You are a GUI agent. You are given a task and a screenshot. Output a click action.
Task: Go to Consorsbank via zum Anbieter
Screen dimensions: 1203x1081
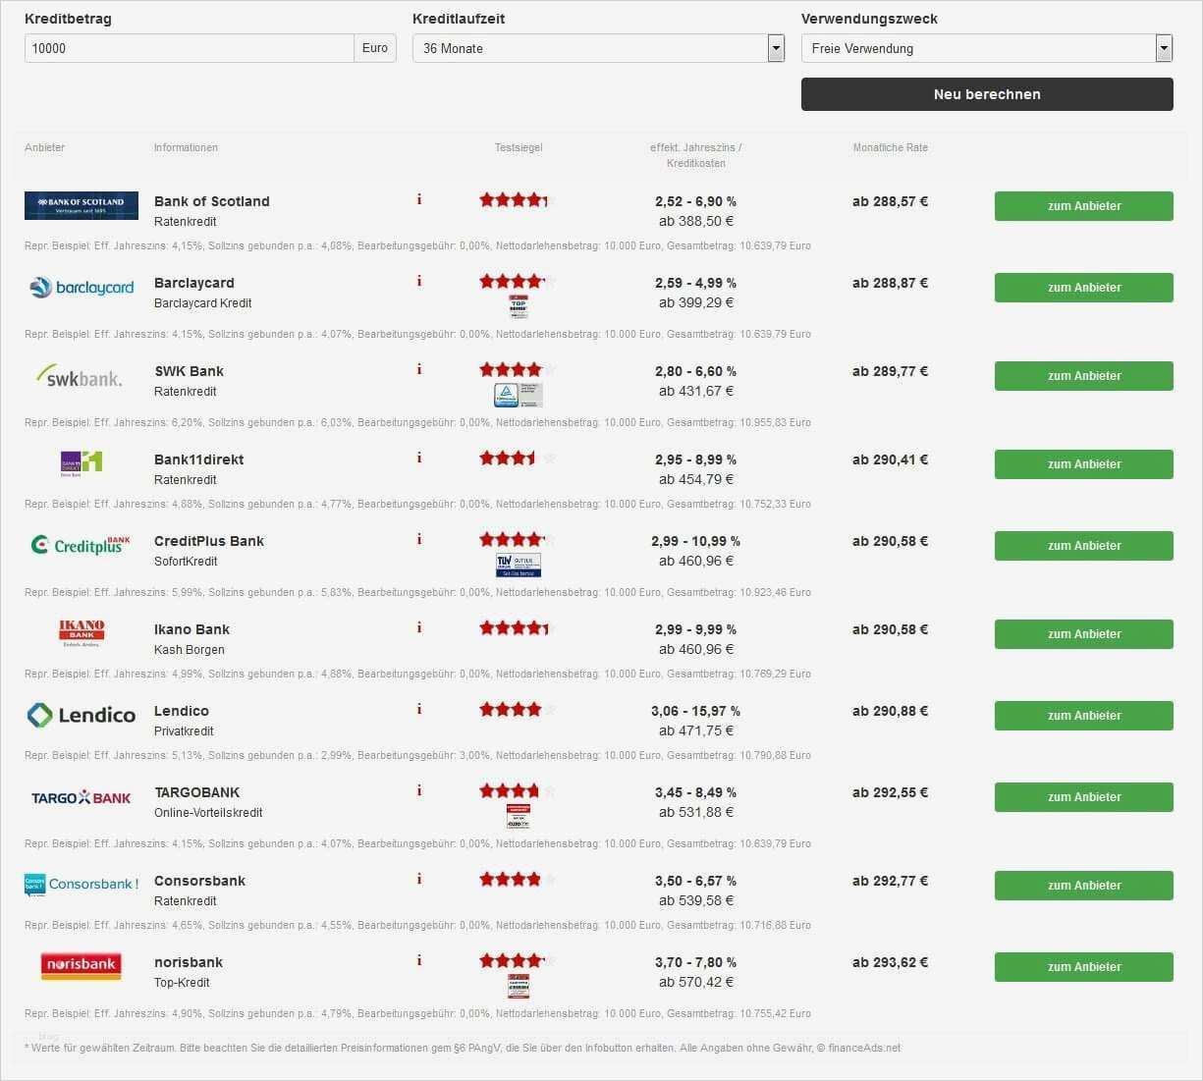tap(1084, 886)
